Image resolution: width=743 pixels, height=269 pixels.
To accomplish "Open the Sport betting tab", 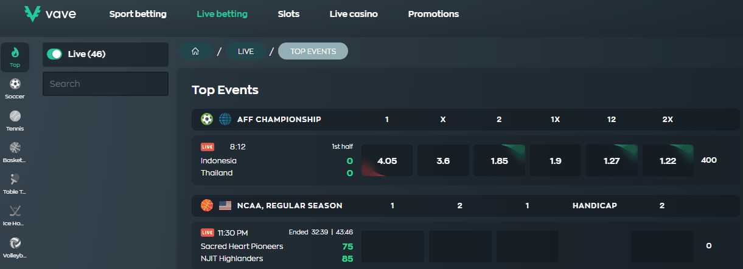I will (138, 14).
